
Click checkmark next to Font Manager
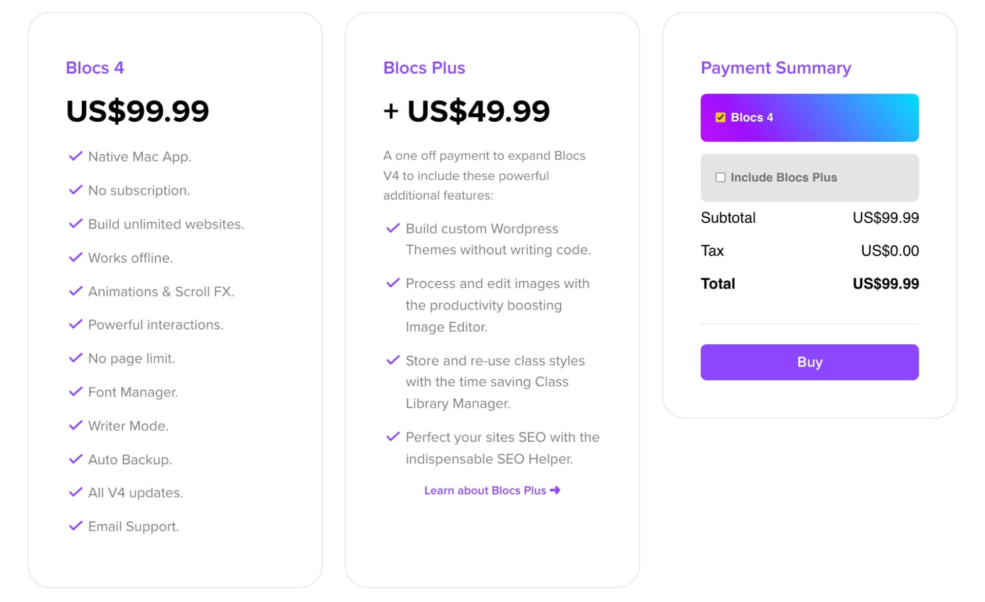click(75, 392)
